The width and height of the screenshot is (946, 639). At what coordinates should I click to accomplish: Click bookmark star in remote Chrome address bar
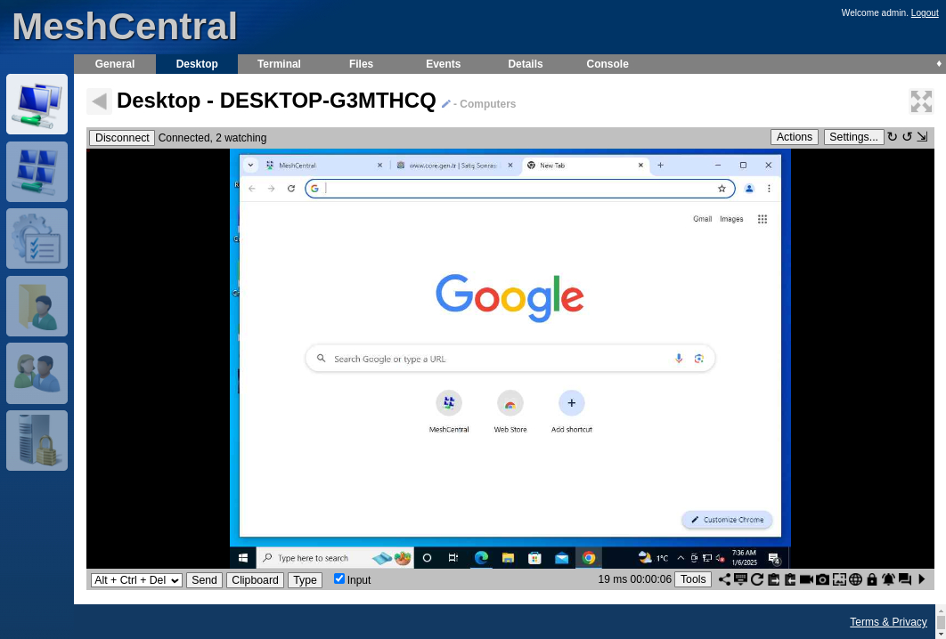[722, 189]
